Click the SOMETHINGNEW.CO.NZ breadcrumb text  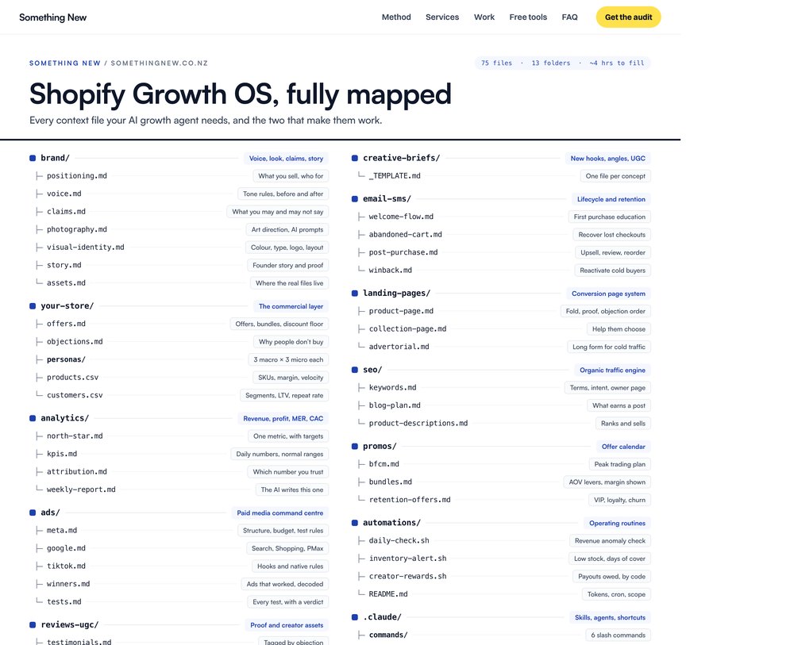coord(160,63)
